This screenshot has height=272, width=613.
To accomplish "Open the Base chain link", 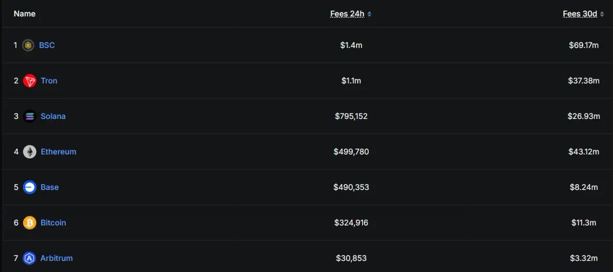I will (x=50, y=187).
